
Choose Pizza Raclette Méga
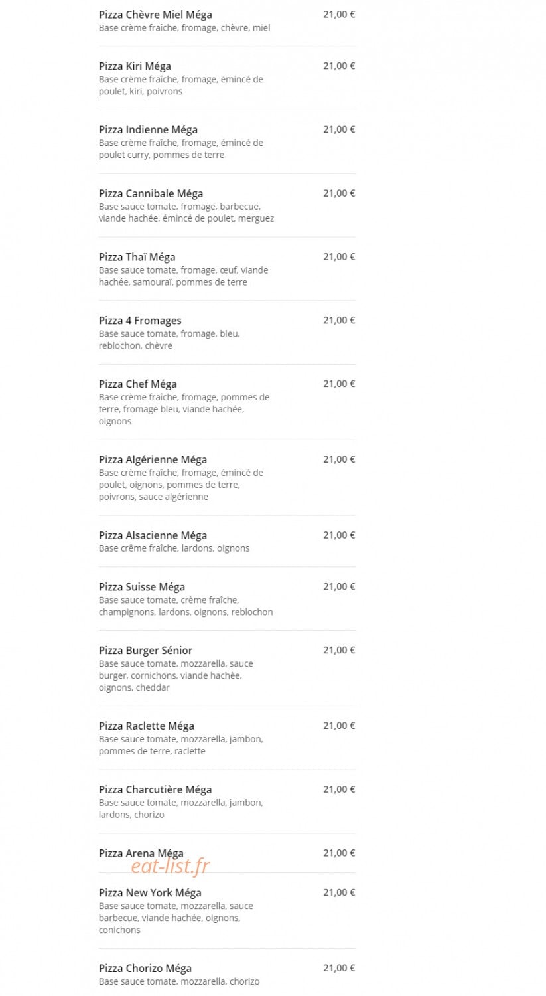[147, 726]
